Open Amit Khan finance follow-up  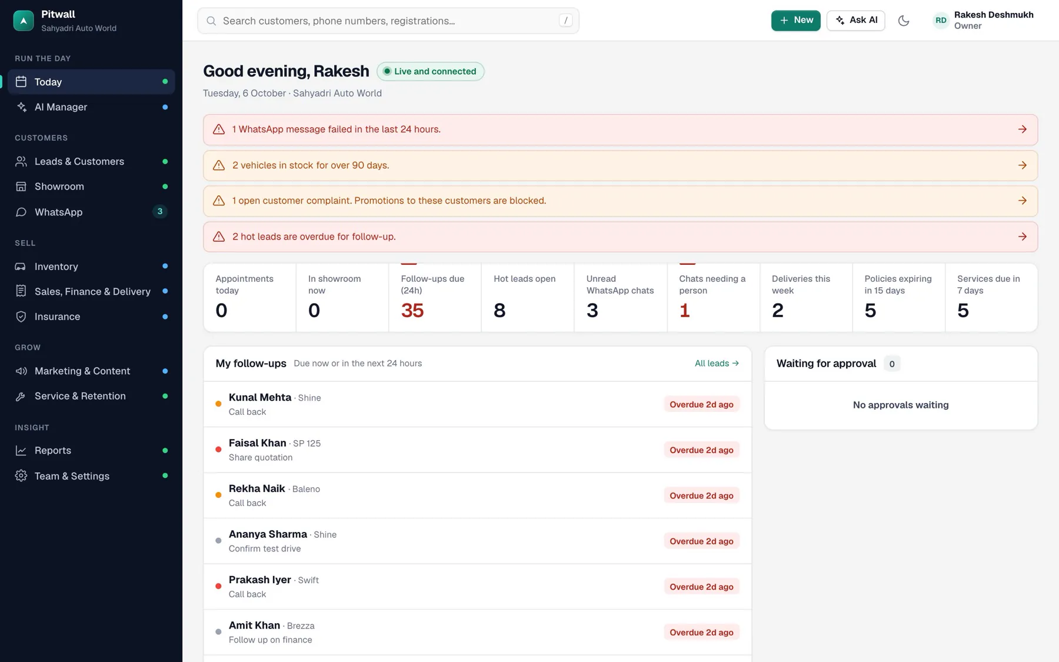477,633
